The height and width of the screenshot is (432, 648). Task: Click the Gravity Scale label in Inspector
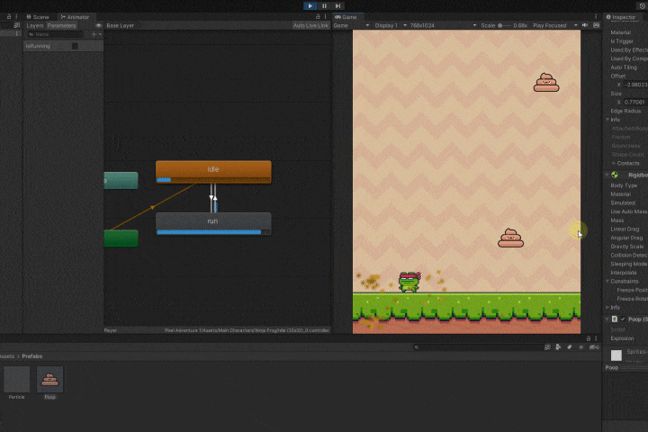[x=627, y=247]
